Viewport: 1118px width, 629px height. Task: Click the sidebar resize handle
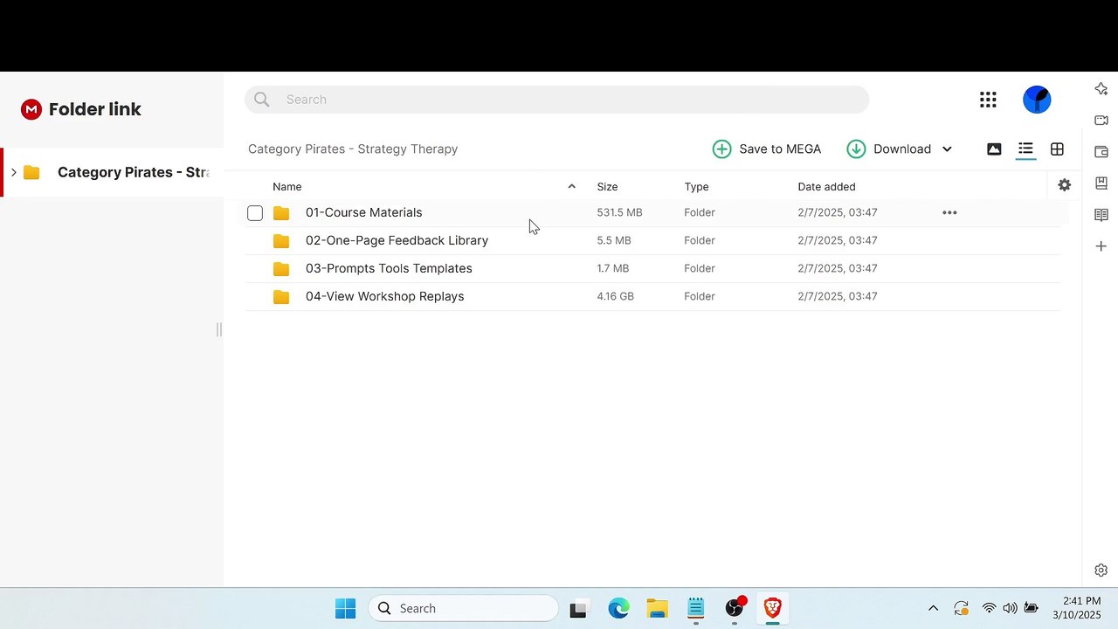(219, 329)
